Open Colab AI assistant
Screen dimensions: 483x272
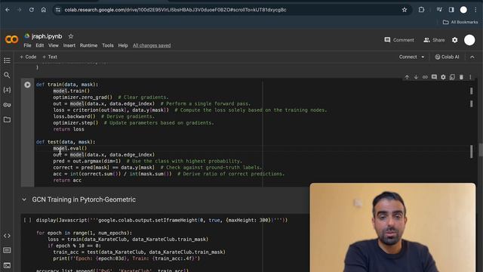[447, 57]
